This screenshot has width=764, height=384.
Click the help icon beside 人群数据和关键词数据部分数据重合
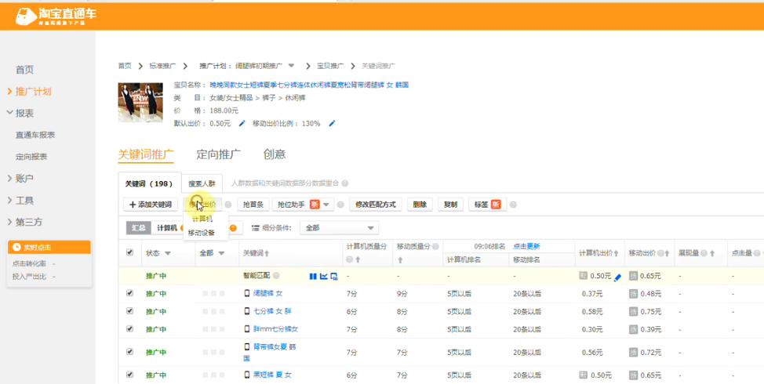345,183
